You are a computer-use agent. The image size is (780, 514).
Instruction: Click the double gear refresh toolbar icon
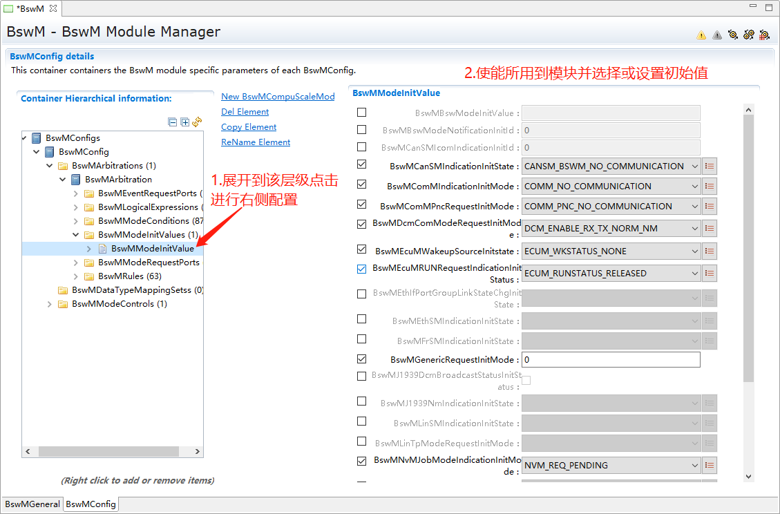[748, 35]
